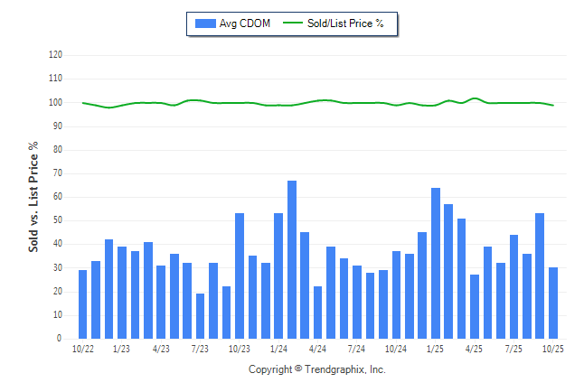Click the 120 y-axis tick label
The height and width of the screenshot is (392, 584).
tap(55, 55)
